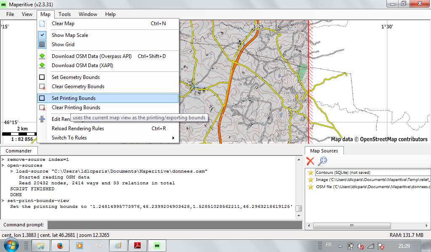Image resolution: width=431 pixels, height=252 pixels.
Task: Toggle the Show Map Scale checkmark
Action: [x=42, y=35]
